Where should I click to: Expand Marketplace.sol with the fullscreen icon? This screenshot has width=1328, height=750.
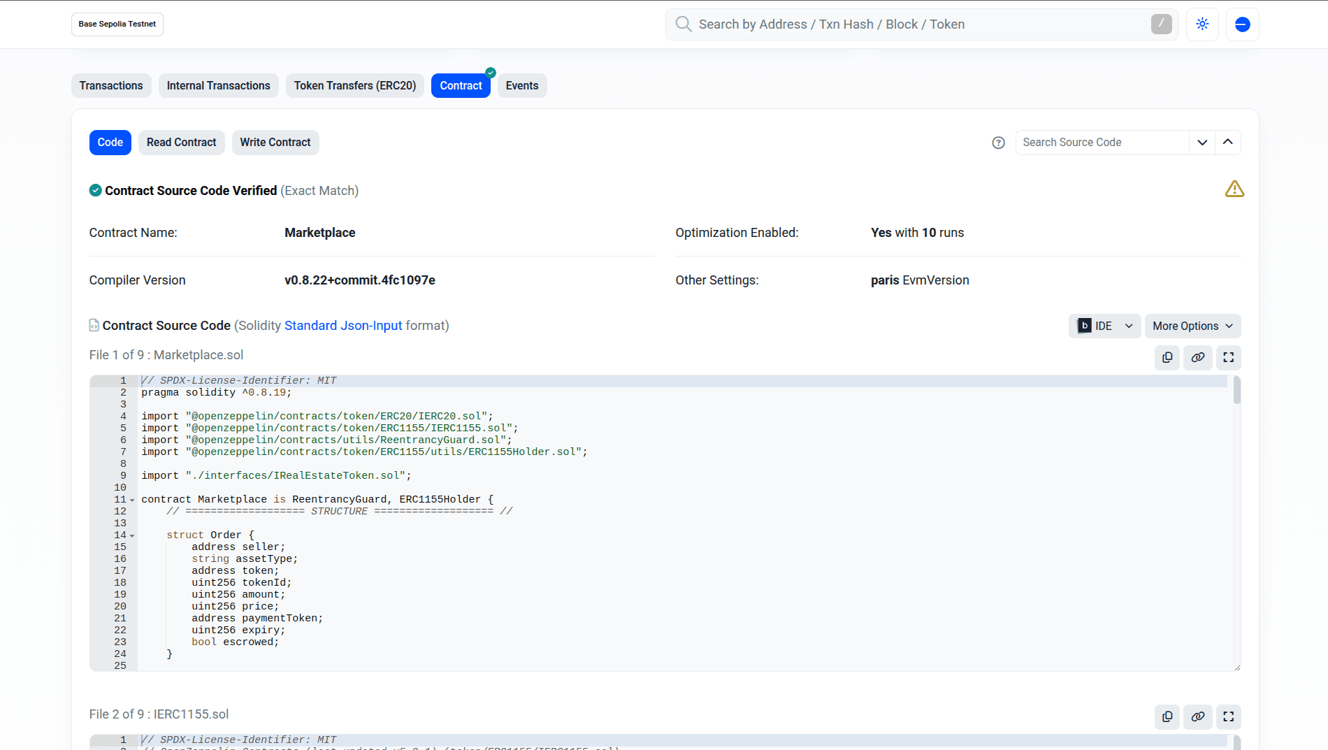point(1228,357)
